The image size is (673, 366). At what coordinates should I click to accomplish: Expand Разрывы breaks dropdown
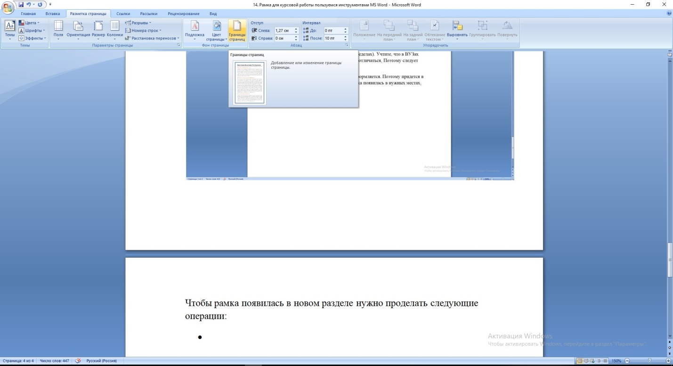(x=138, y=23)
